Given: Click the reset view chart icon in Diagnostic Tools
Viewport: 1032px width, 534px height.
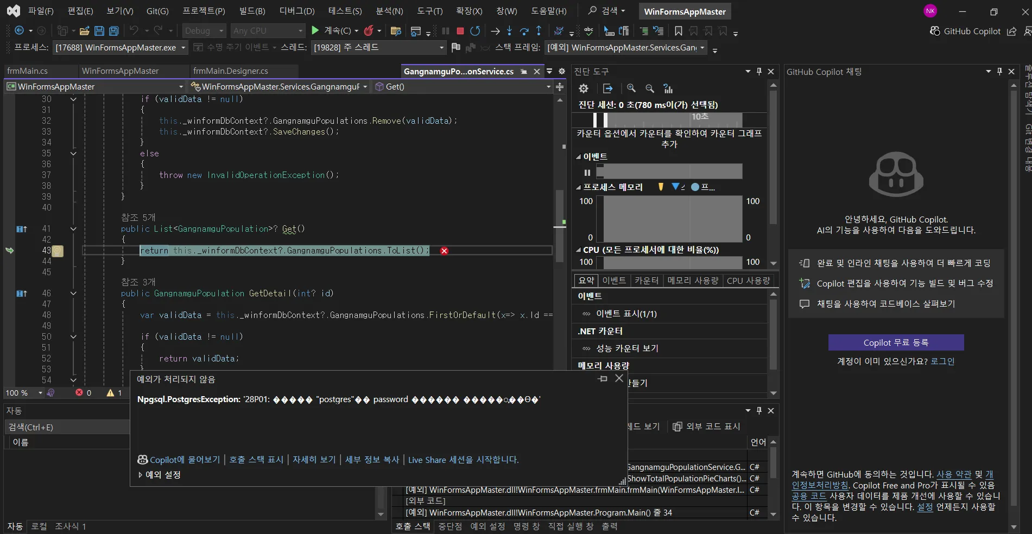Looking at the screenshot, I should [668, 88].
